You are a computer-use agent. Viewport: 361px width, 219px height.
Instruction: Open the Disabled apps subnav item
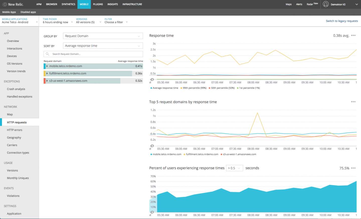tap(28, 12)
